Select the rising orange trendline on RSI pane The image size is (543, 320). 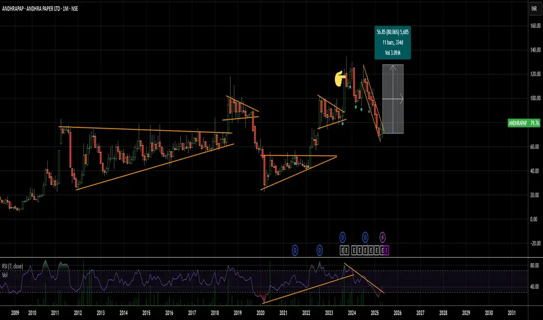(x=308, y=289)
